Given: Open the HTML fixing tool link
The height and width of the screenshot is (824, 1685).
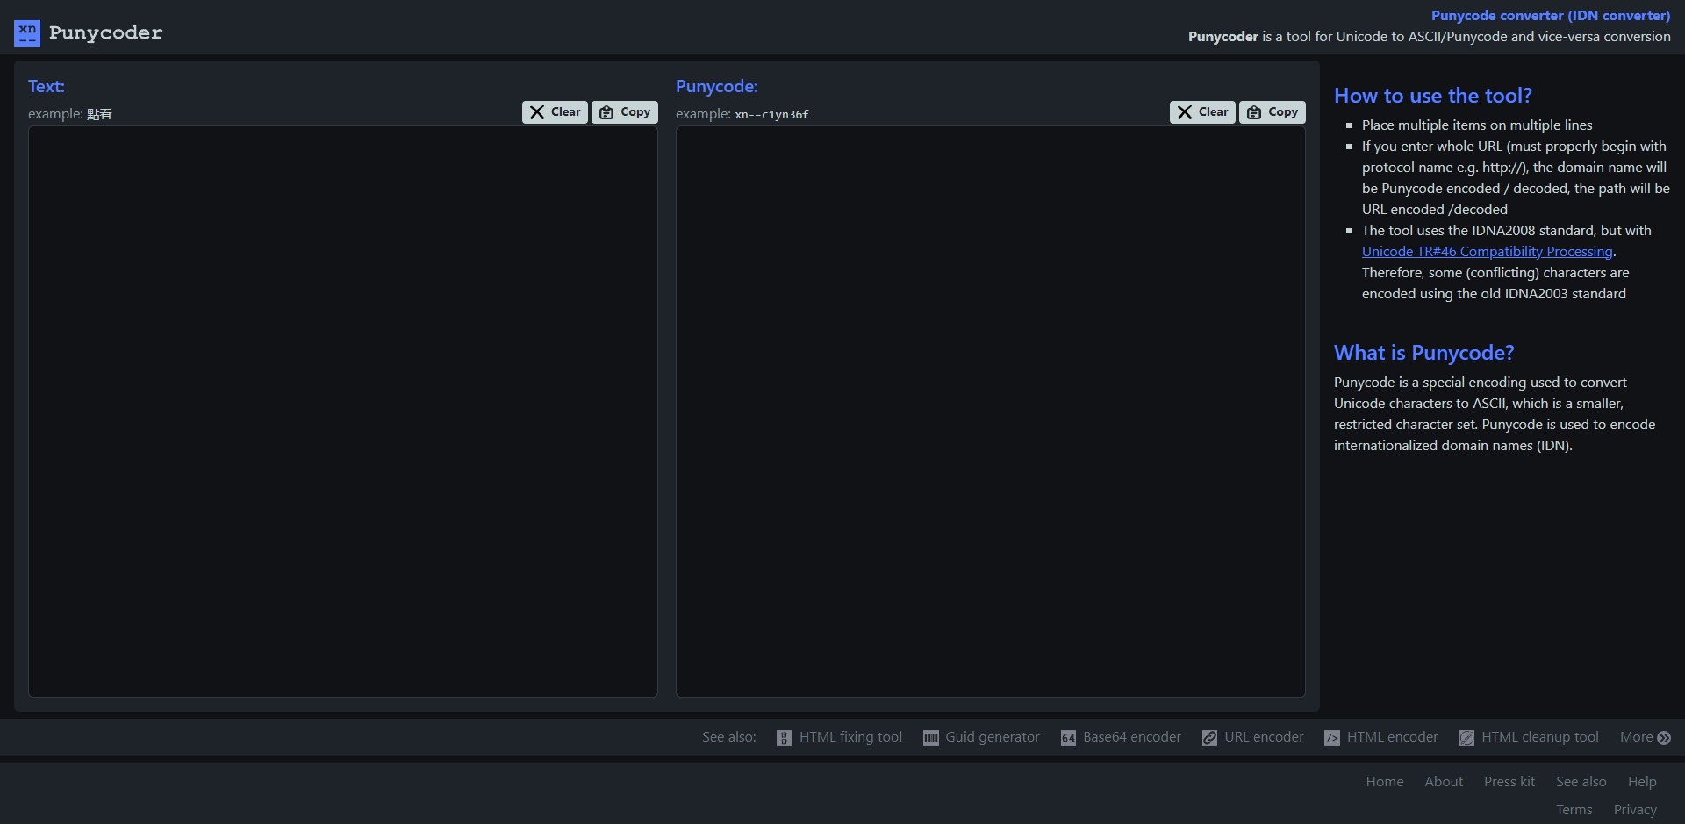Looking at the screenshot, I should pos(850,737).
